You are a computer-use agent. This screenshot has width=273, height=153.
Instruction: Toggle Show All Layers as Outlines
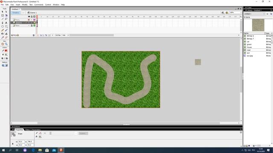coord(34,17)
